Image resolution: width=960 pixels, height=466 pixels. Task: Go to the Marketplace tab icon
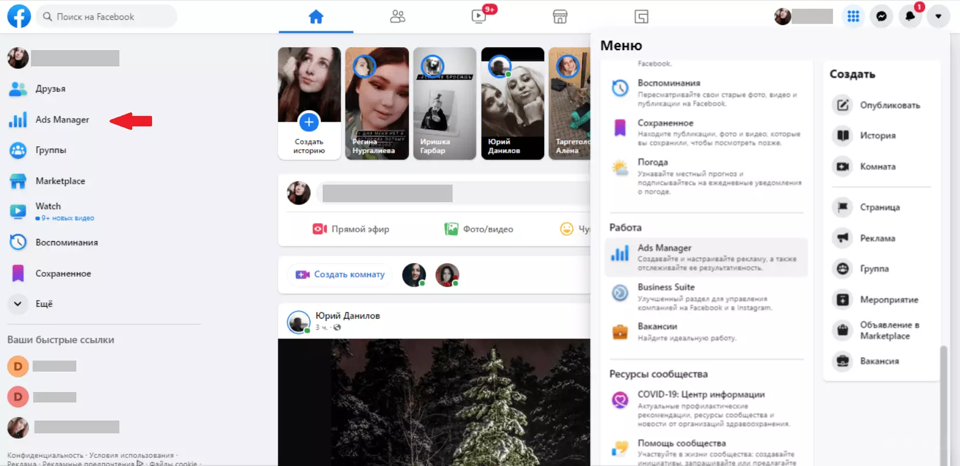coord(560,17)
